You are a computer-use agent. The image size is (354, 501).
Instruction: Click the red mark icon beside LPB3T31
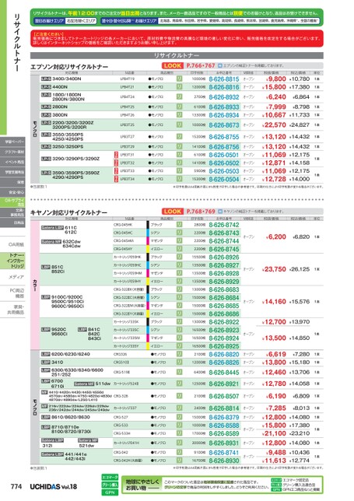tap(116, 155)
